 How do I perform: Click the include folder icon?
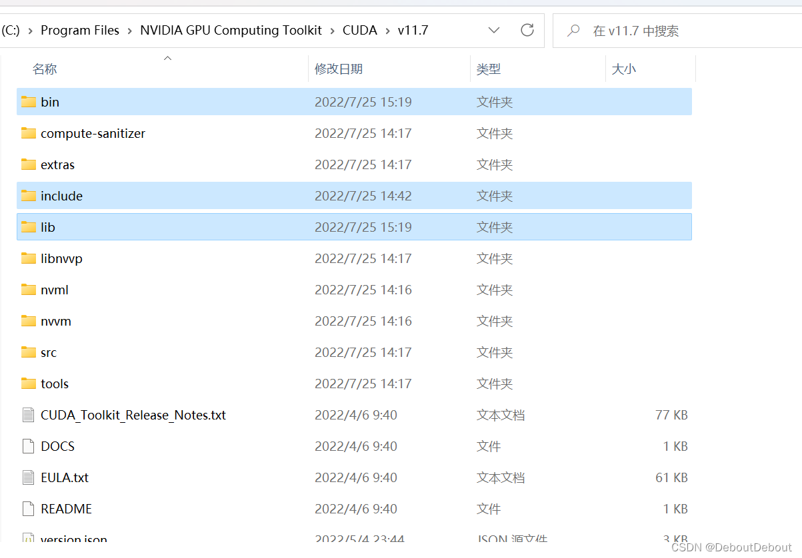pos(28,196)
